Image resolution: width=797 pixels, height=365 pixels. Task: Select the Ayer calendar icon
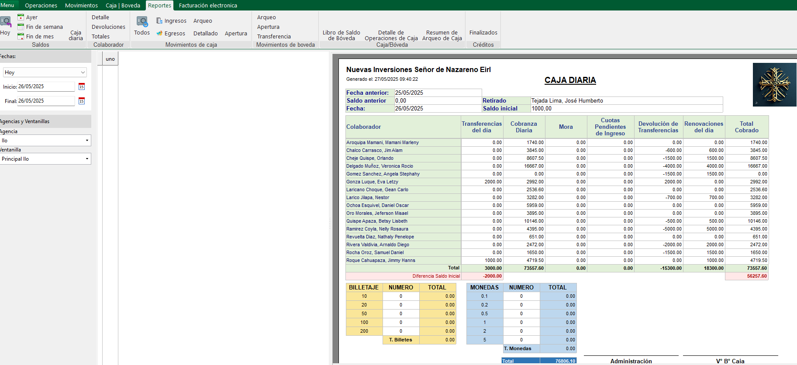click(21, 17)
